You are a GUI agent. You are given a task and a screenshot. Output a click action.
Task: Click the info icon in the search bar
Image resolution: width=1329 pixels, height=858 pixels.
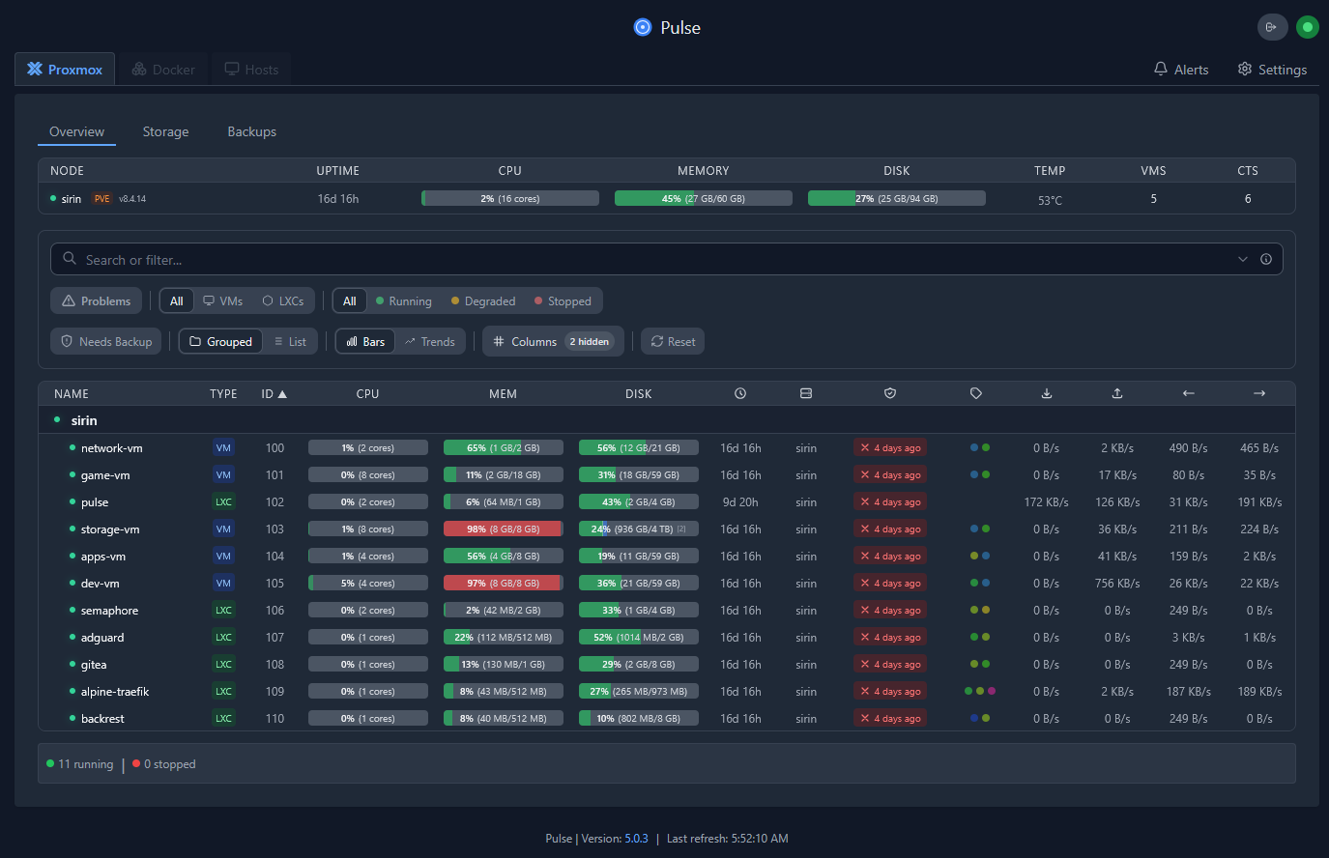coord(1265,259)
